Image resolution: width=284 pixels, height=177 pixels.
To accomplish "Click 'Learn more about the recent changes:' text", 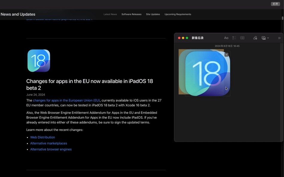I will pyautogui.click(x=55, y=130).
